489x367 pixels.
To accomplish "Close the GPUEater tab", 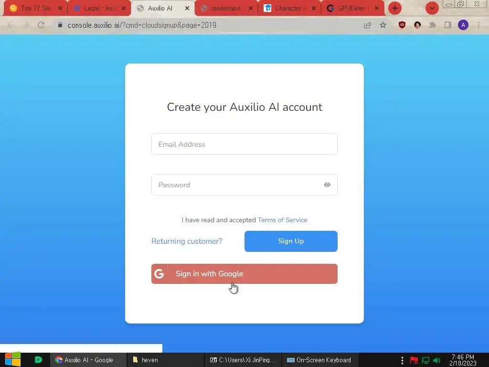I will 377,9.
